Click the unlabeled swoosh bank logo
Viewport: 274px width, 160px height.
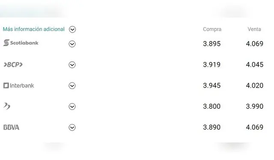click(x=7, y=106)
